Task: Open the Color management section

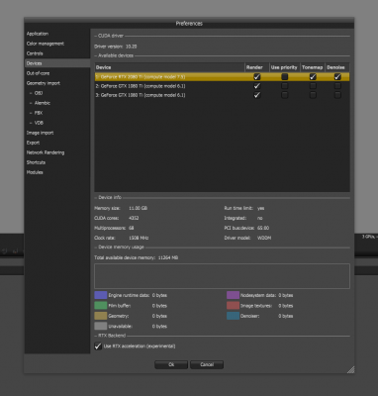Action: point(46,44)
